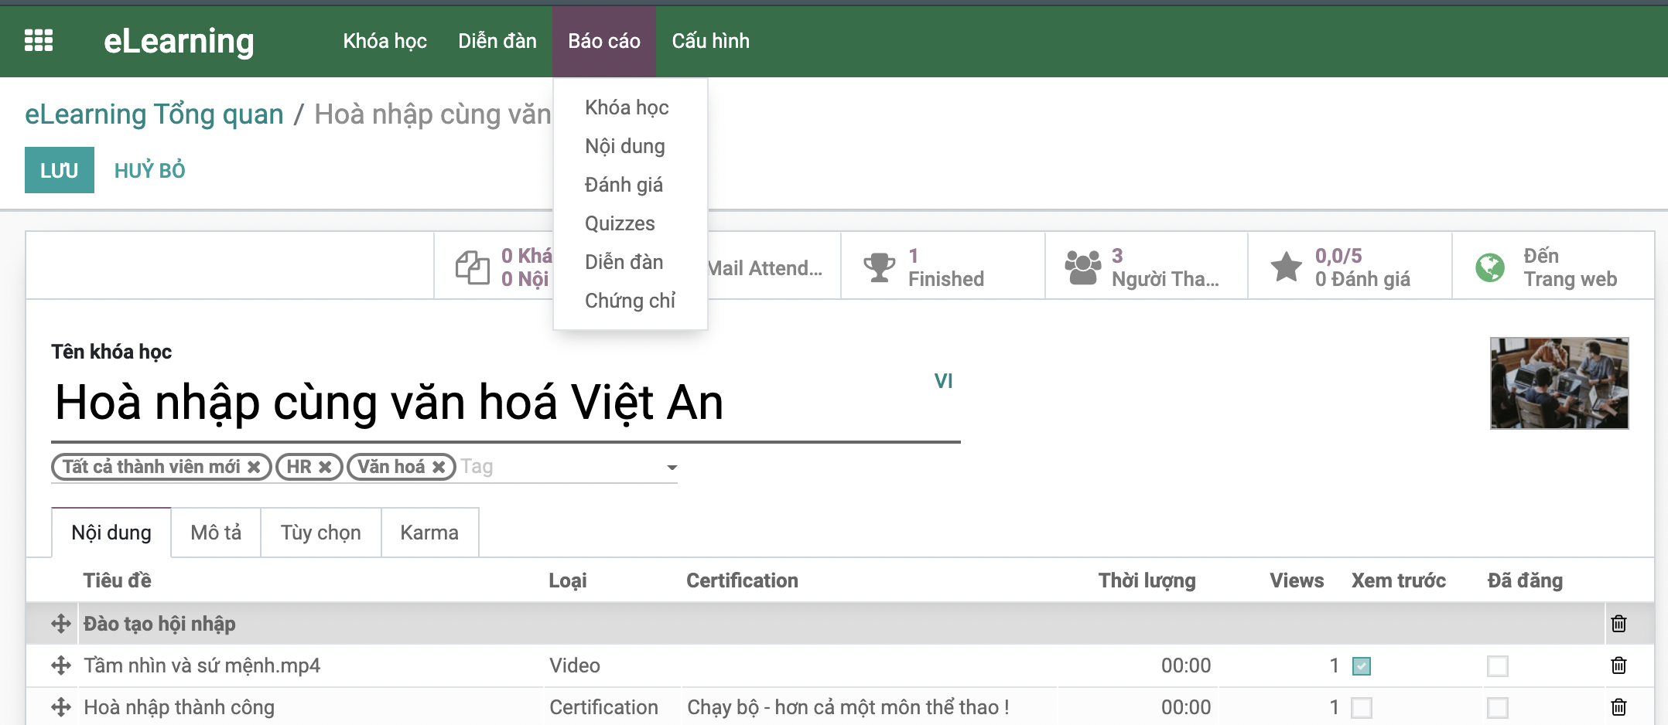
Task: Uncheck "Xem trước" for Tầm nhìn và sứ mệnh.mp4
Action: tap(1362, 664)
